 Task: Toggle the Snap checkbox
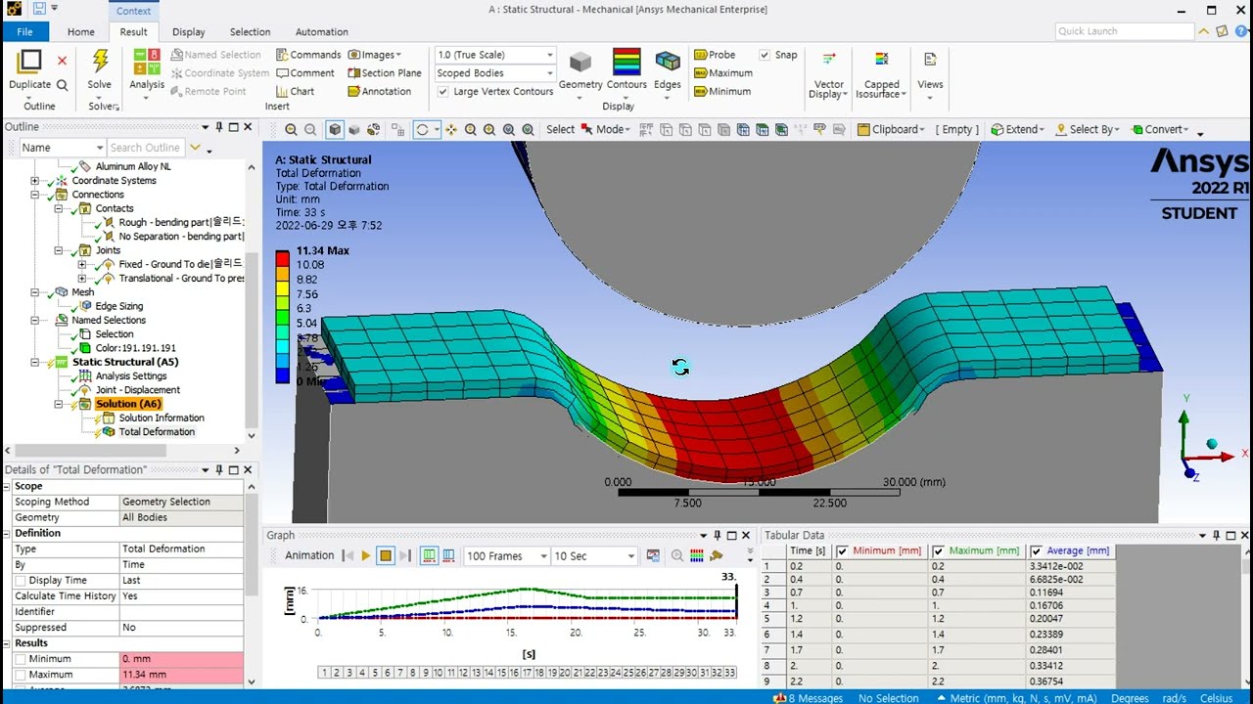765,55
